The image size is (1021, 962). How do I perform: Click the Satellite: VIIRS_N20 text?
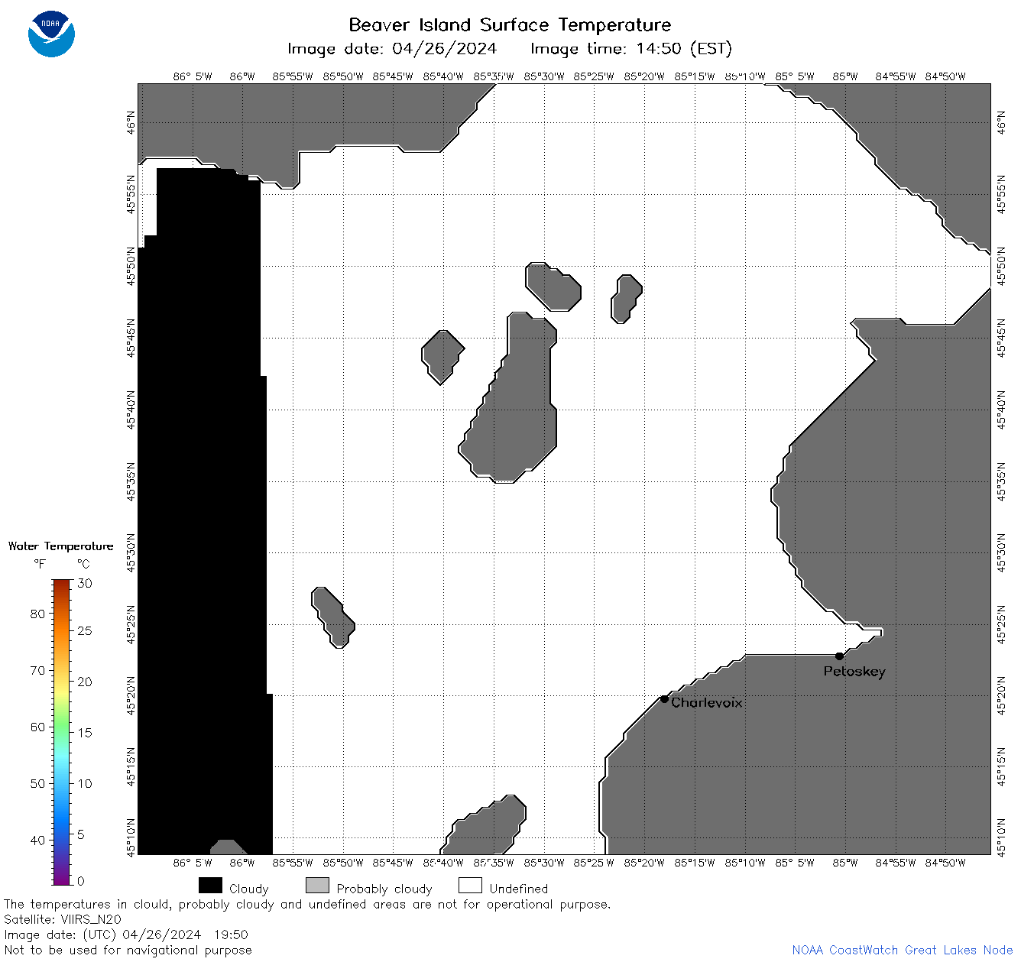[63, 919]
